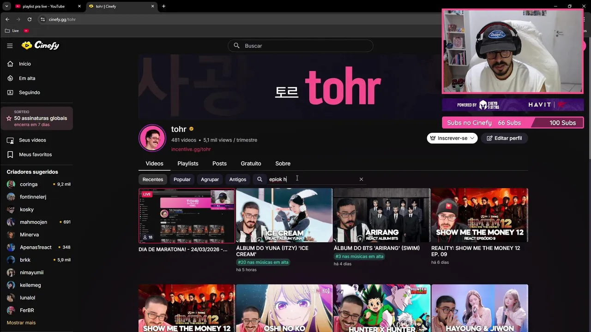Open the hamburger menu beside the Cinefy logo

(x=10, y=46)
